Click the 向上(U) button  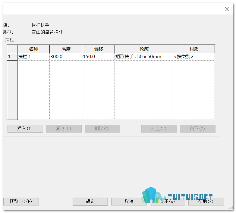(159, 128)
